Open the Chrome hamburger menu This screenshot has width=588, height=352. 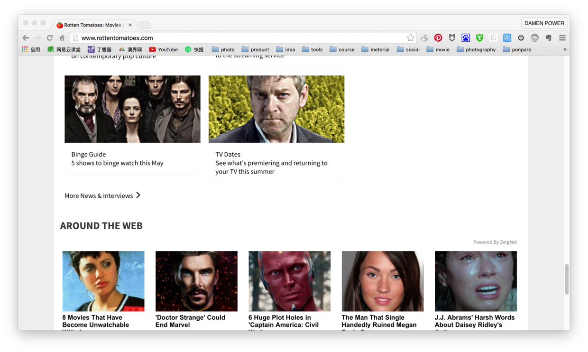coord(562,38)
